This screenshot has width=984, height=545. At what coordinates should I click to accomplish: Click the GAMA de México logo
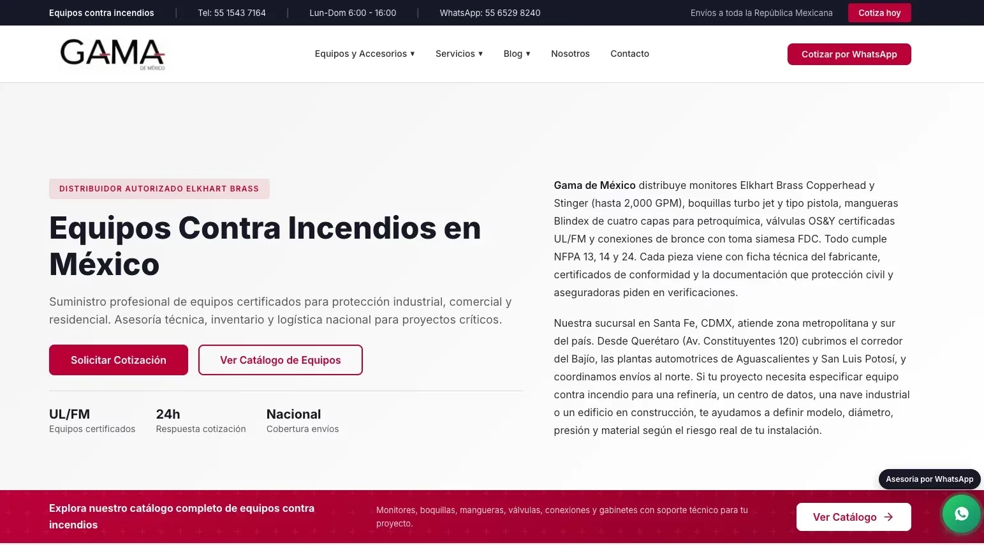tap(112, 54)
